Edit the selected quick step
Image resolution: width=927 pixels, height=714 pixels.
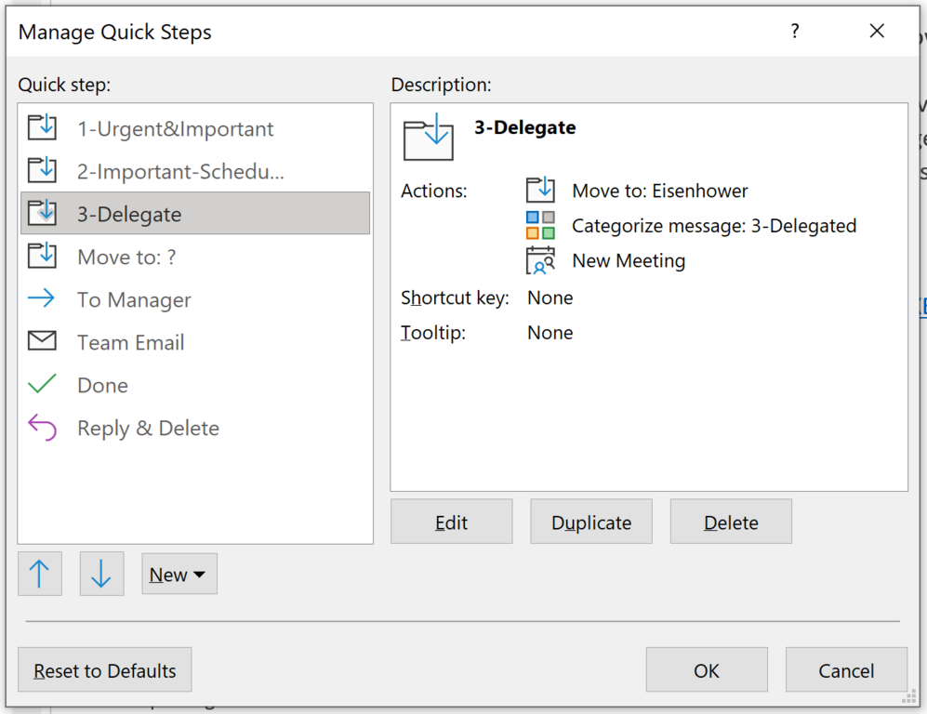tap(451, 522)
